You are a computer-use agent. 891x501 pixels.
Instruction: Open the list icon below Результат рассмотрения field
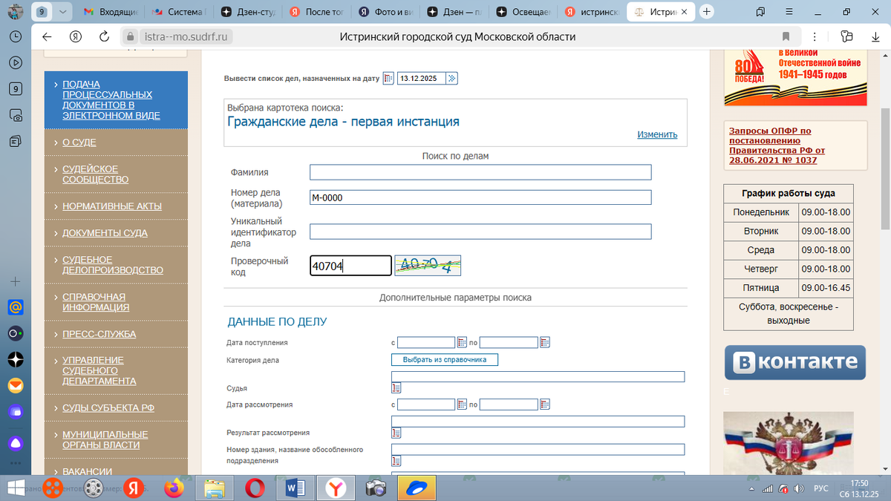(x=396, y=433)
